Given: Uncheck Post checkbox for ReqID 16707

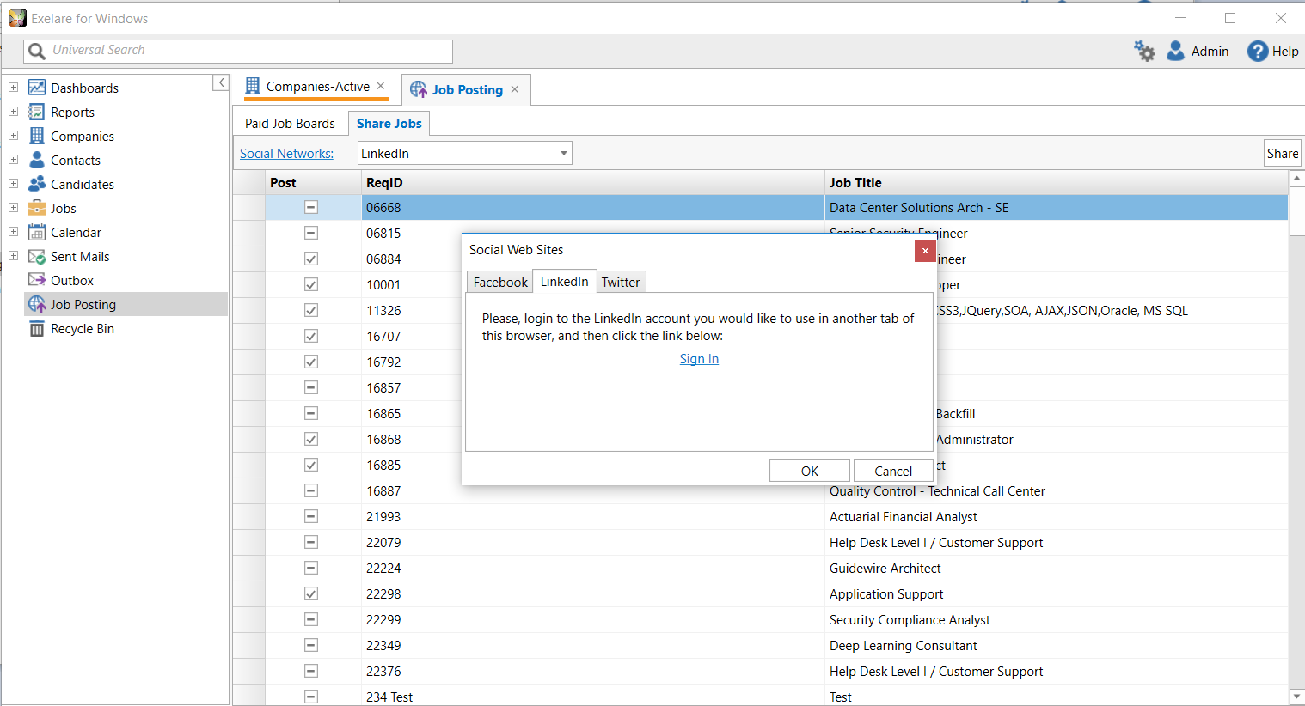Looking at the screenshot, I should coord(311,336).
